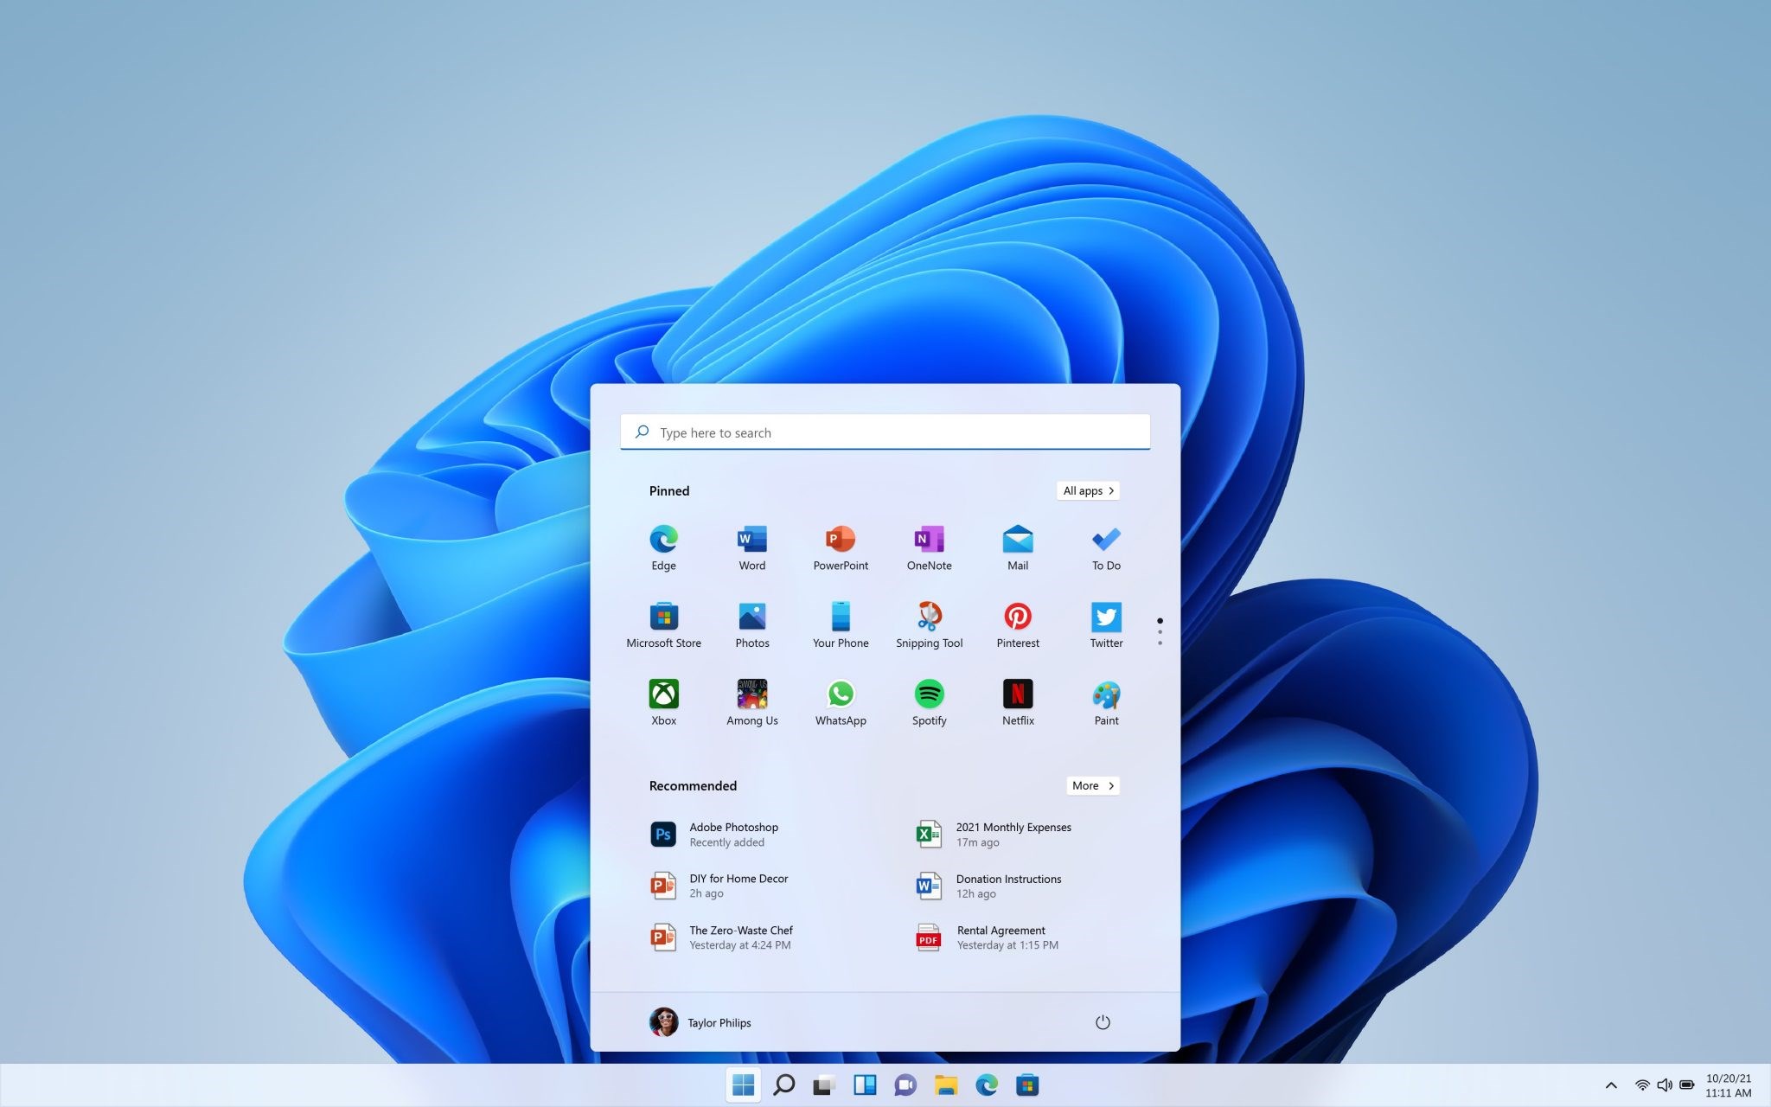Click Taylor Philips user account
Image resolution: width=1771 pixels, height=1107 pixels.
pos(701,1021)
